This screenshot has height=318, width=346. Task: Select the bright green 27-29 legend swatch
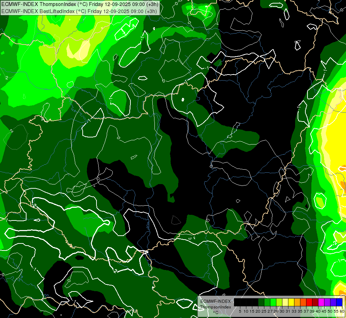[273, 302]
